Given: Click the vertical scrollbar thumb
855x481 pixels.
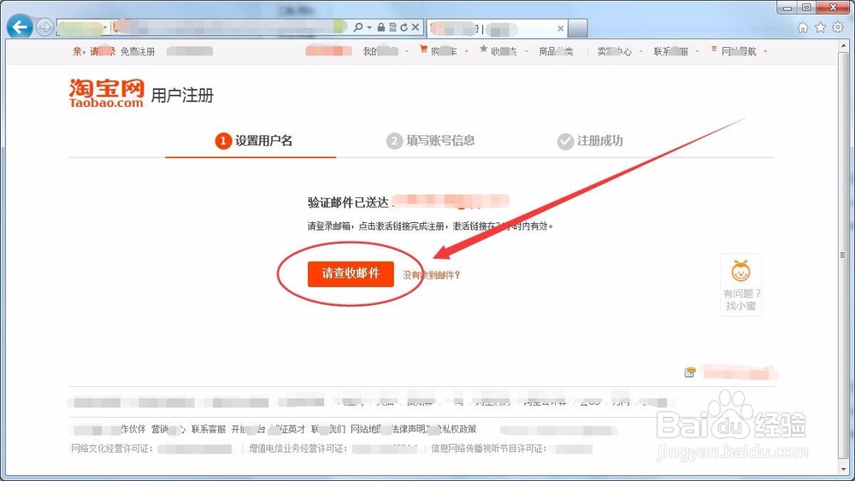Looking at the screenshot, I should [843, 255].
